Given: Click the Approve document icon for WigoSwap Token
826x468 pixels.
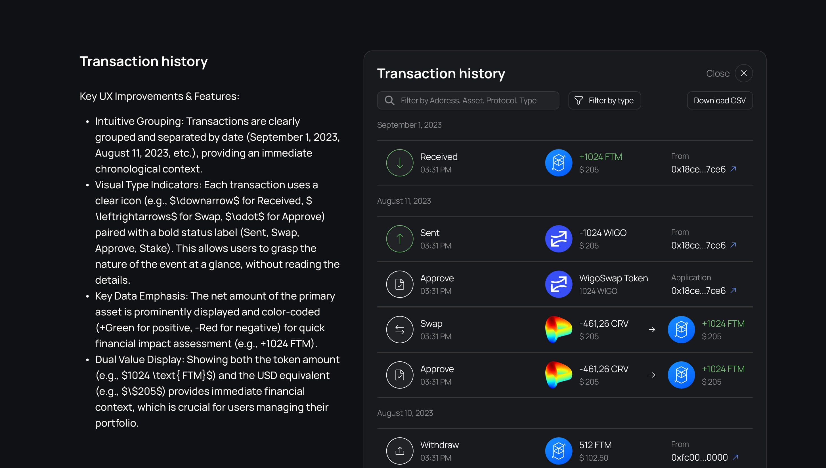Looking at the screenshot, I should pyautogui.click(x=399, y=284).
